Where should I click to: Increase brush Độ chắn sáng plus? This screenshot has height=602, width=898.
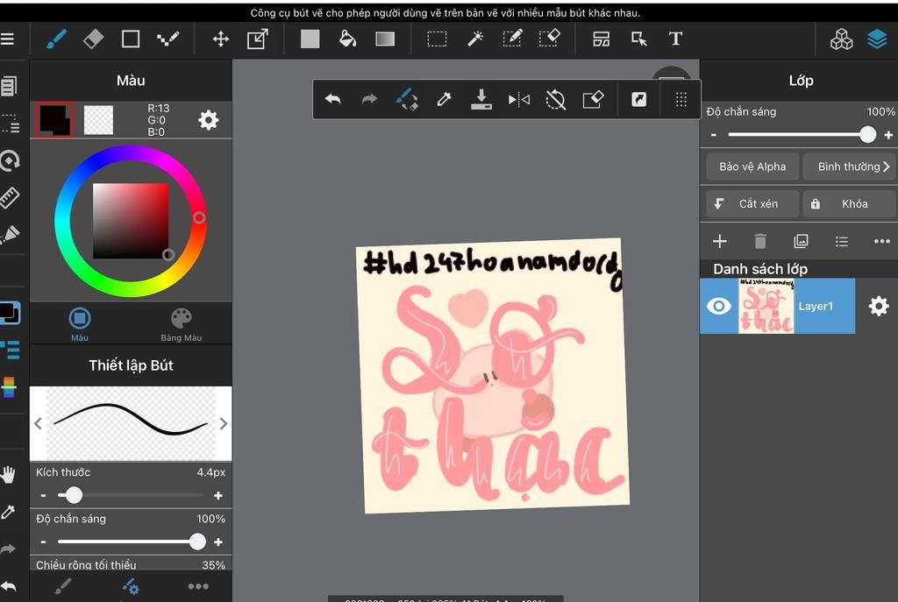218,542
